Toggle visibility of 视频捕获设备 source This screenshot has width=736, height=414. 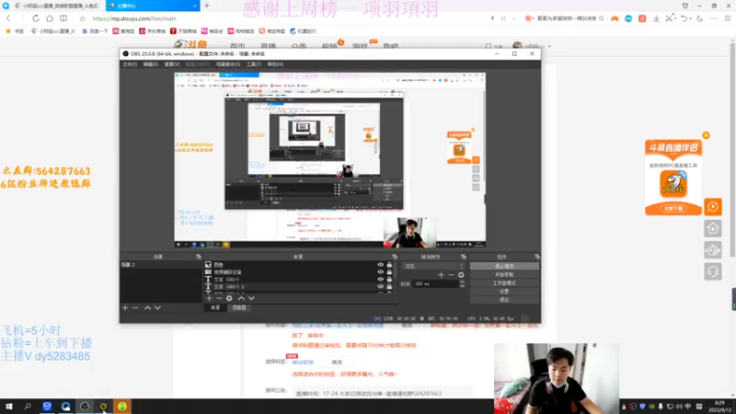coord(380,271)
